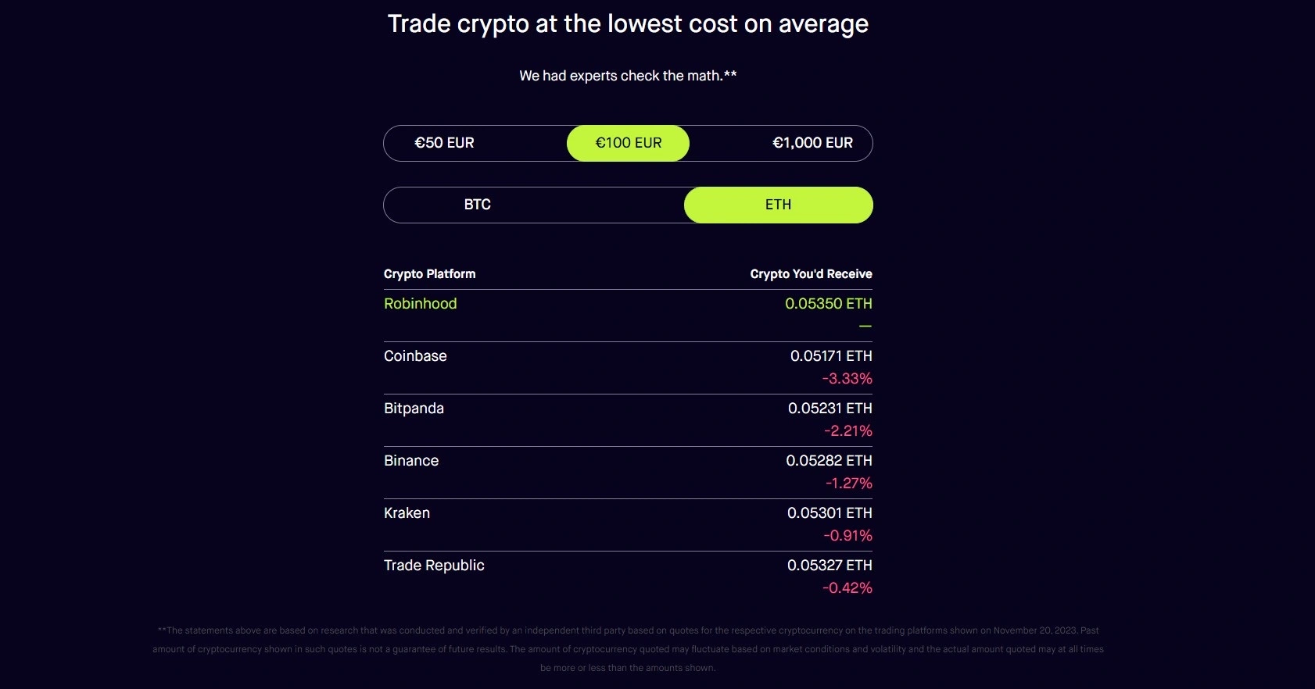Select the €50 EUR amount option

pos(443,143)
